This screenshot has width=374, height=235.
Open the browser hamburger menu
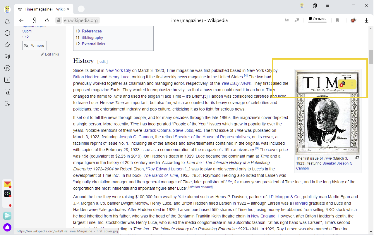328,6
